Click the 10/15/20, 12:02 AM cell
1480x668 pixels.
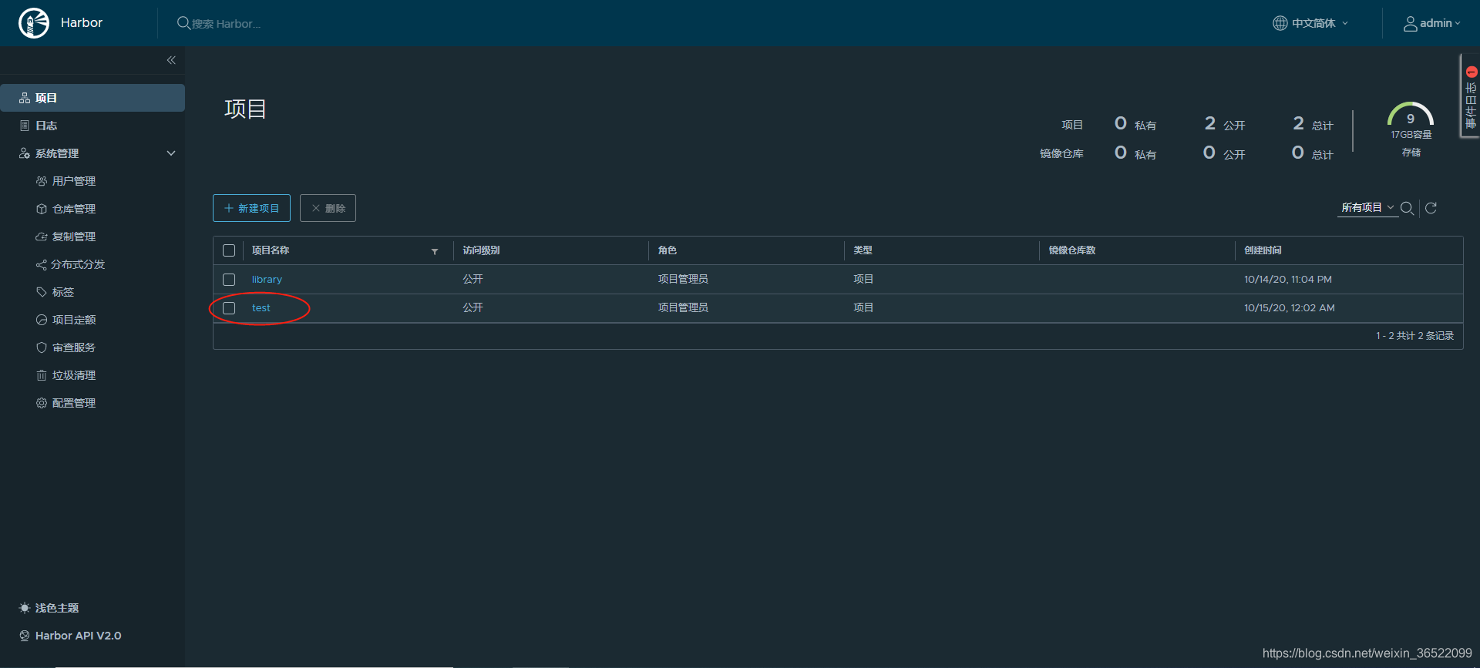coord(1289,308)
